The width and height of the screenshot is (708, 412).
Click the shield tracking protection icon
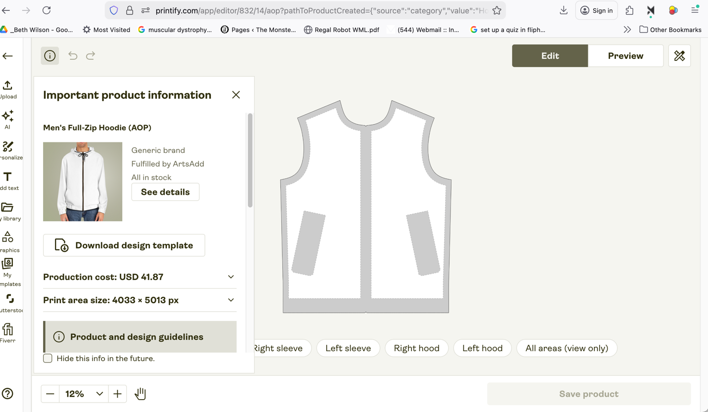pos(114,10)
